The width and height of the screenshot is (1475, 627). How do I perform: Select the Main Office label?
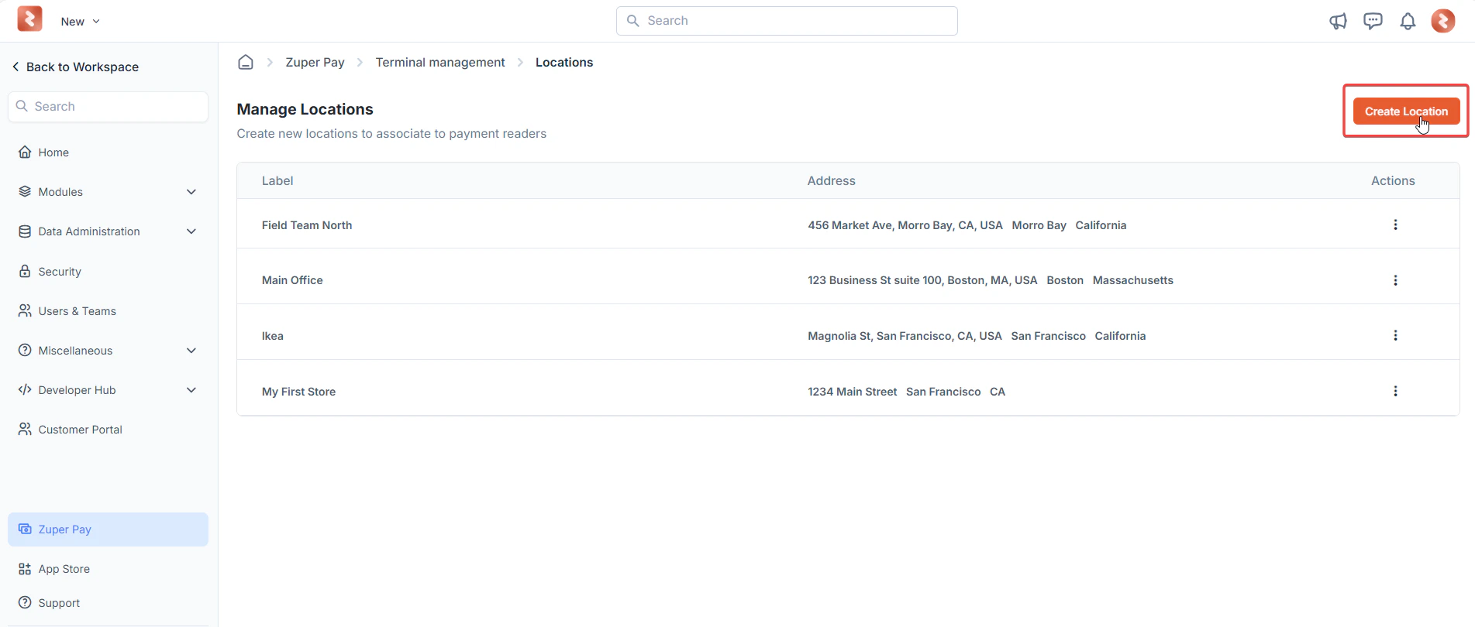(x=292, y=280)
